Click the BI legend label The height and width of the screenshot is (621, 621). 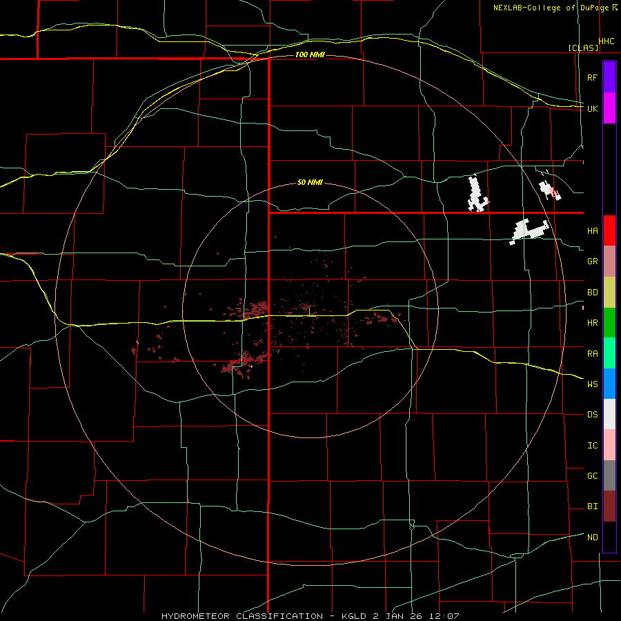(592, 506)
